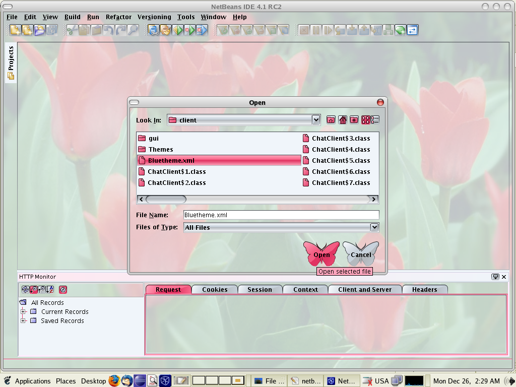Click the USA keyboard layout indicator
This screenshot has width=516, height=387.
coord(382,381)
